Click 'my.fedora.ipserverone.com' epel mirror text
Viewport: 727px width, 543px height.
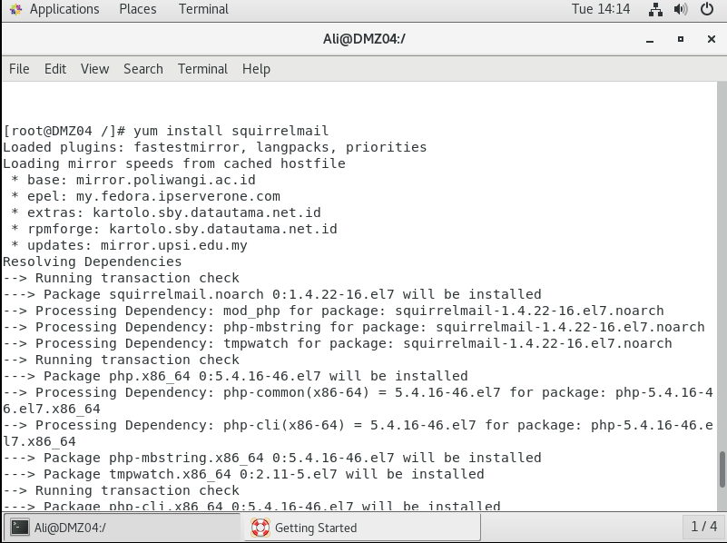pyautogui.click(x=178, y=197)
